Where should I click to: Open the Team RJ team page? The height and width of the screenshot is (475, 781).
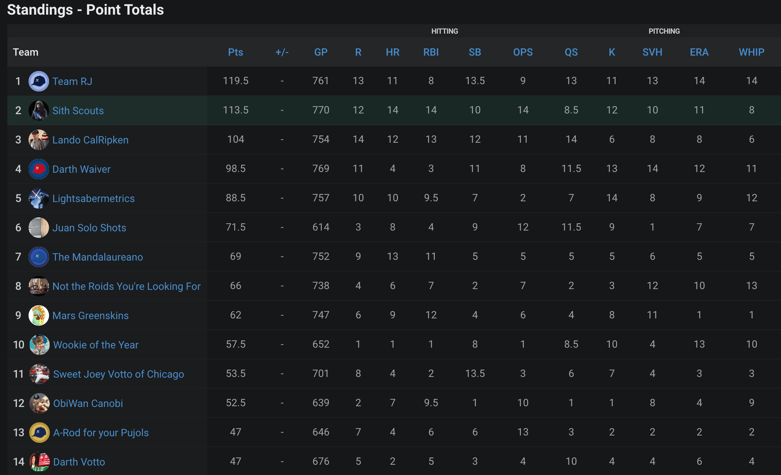(x=72, y=81)
